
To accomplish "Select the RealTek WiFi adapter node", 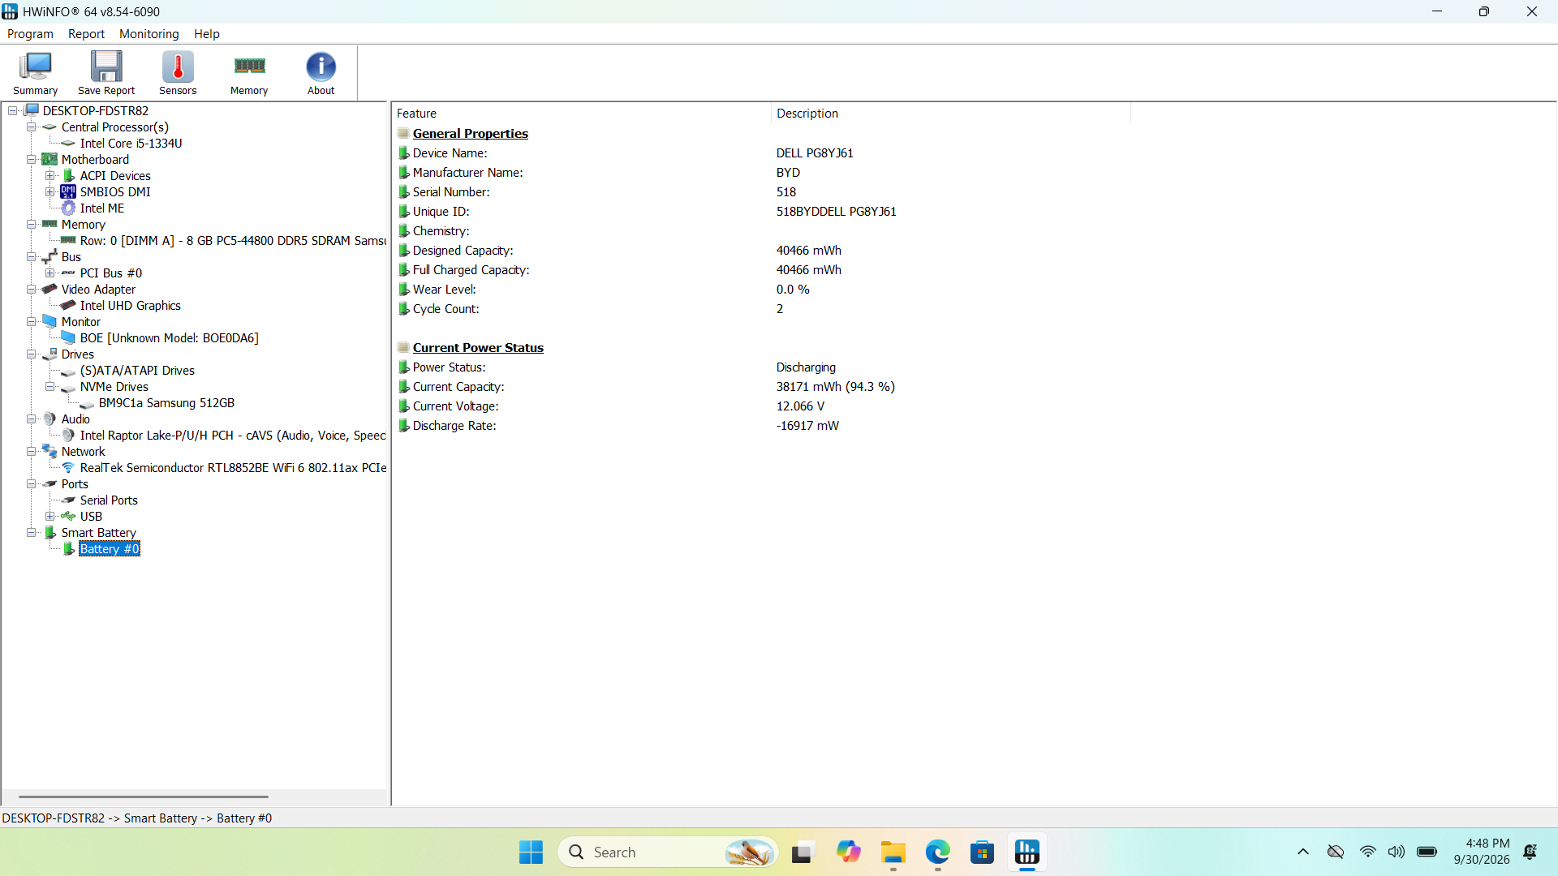I will tap(233, 468).
